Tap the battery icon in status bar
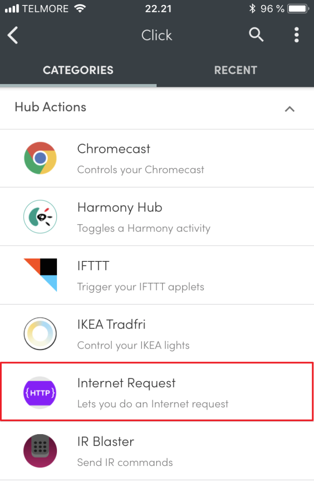 (x=299, y=9)
